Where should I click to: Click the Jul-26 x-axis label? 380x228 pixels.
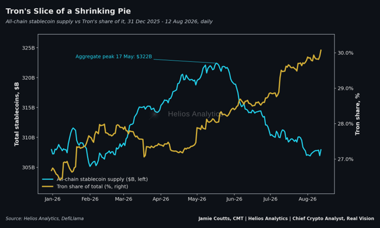(x=270, y=199)
